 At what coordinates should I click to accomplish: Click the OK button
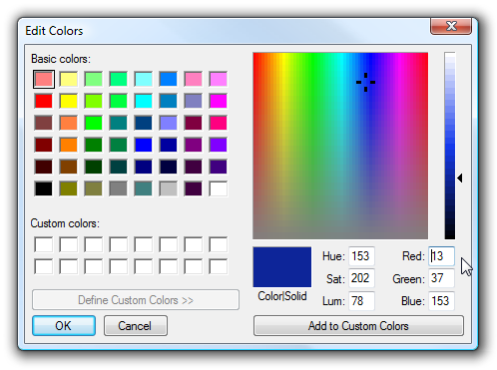[64, 325]
